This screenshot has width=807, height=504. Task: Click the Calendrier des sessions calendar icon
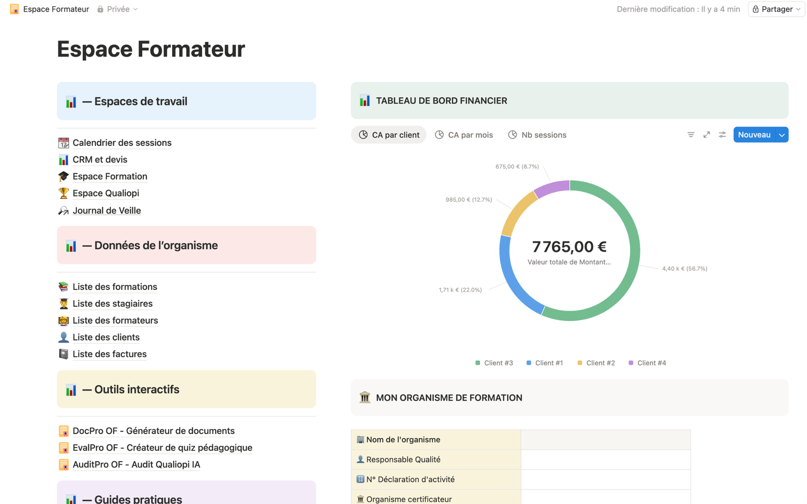64,143
